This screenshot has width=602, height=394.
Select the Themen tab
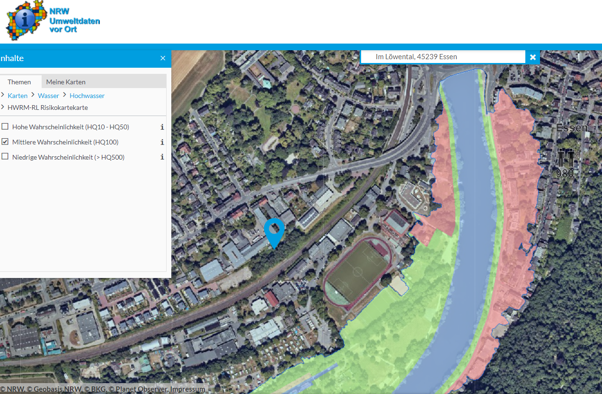click(19, 82)
